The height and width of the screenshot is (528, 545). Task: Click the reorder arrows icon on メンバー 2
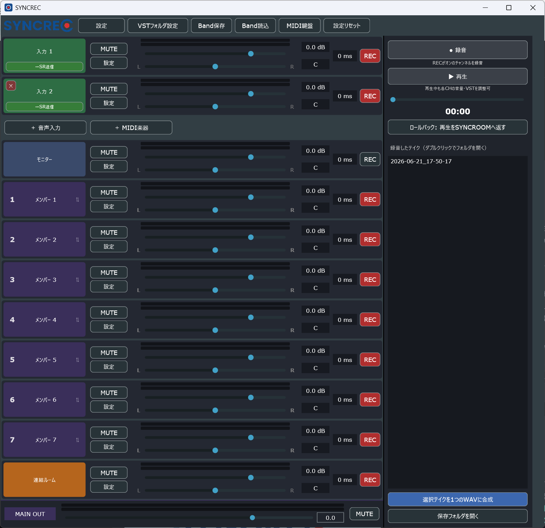click(78, 240)
